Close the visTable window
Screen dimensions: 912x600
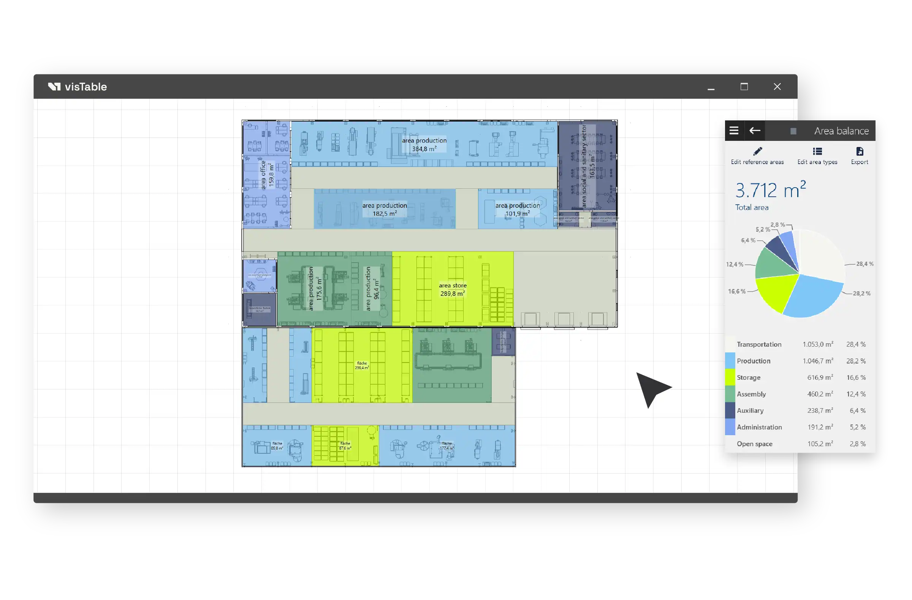pos(777,87)
